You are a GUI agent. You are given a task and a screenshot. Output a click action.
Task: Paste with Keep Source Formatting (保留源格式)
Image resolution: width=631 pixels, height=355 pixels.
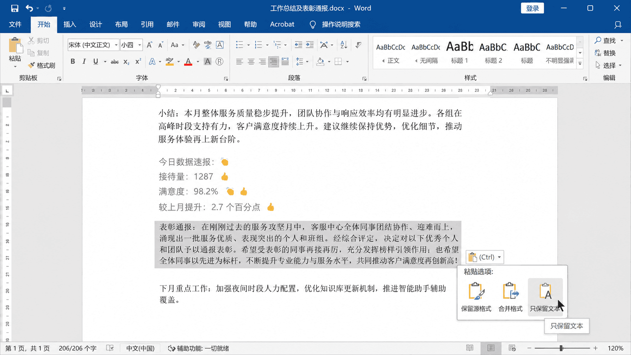click(x=476, y=297)
